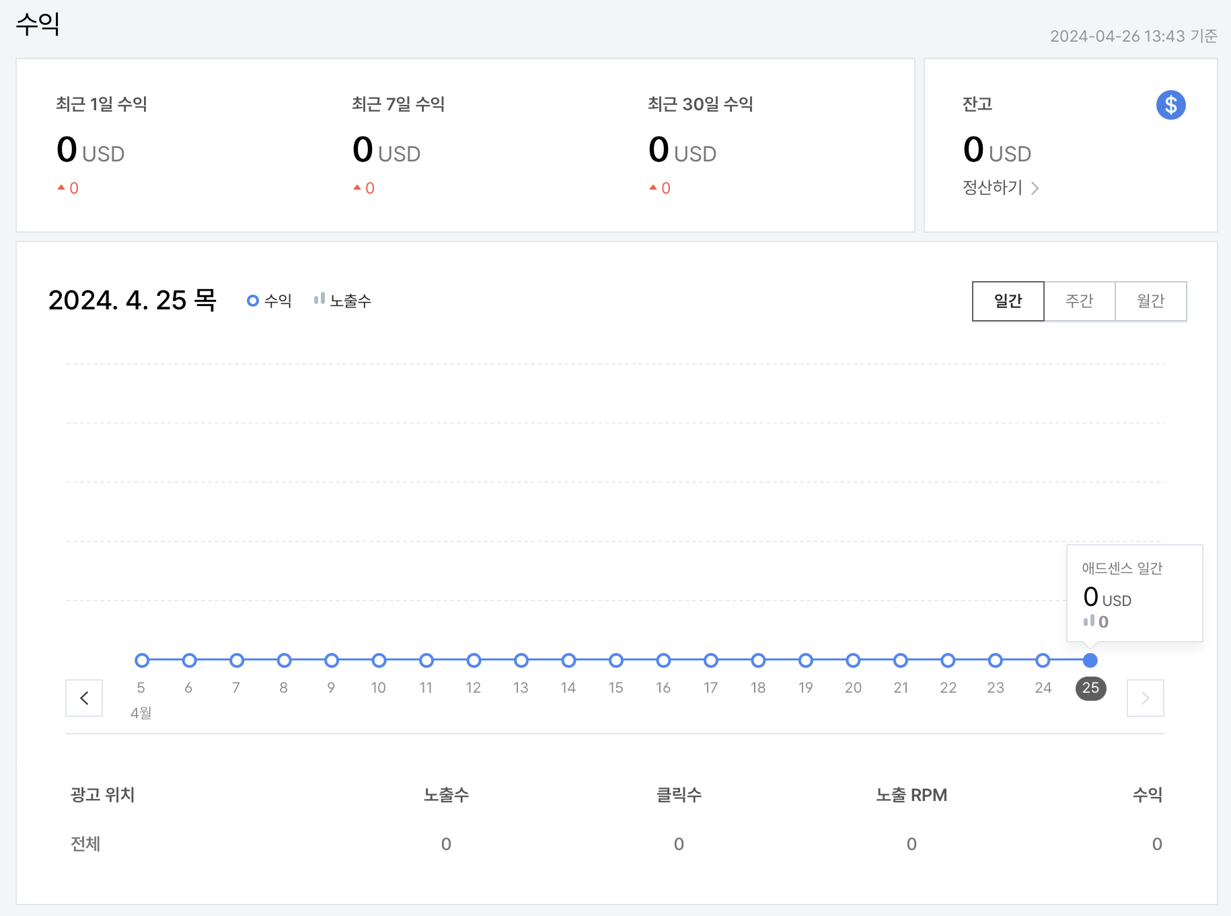This screenshot has height=916, width=1231.
Task: Click the 전체 row in the ad position table
Action: pyautogui.click(x=85, y=844)
